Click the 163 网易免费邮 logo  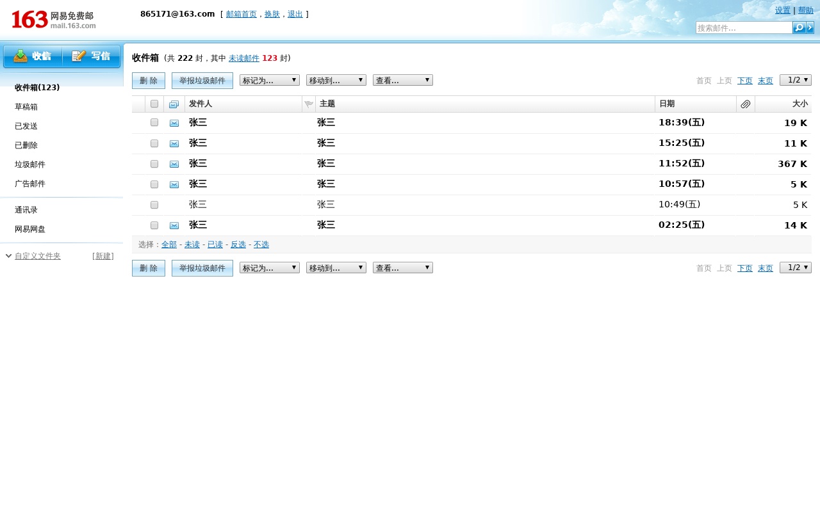pyautogui.click(x=54, y=20)
